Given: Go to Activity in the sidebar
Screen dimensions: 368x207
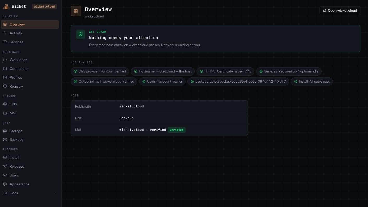Looking at the screenshot, I should pyautogui.click(x=30, y=33).
